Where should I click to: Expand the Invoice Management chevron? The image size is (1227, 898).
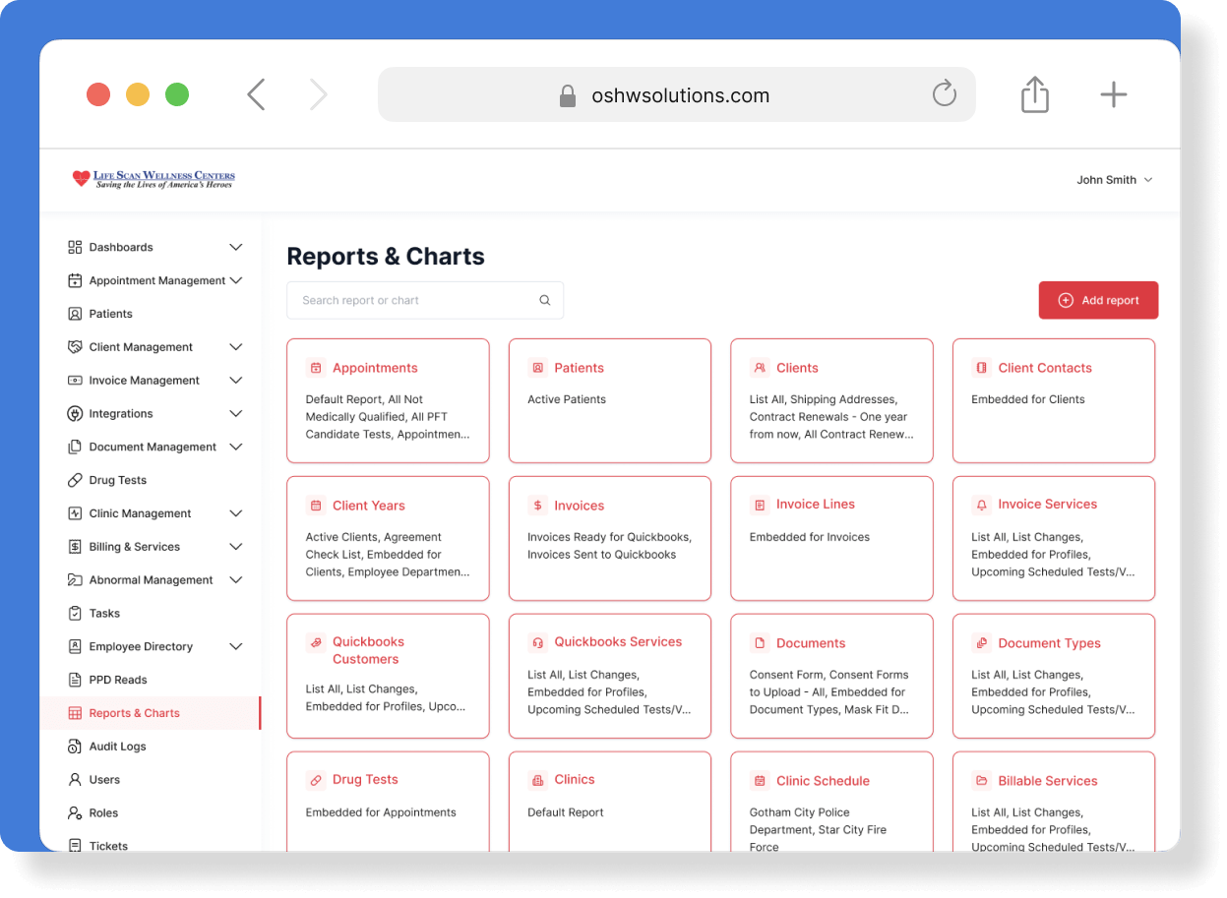click(x=236, y=381)
